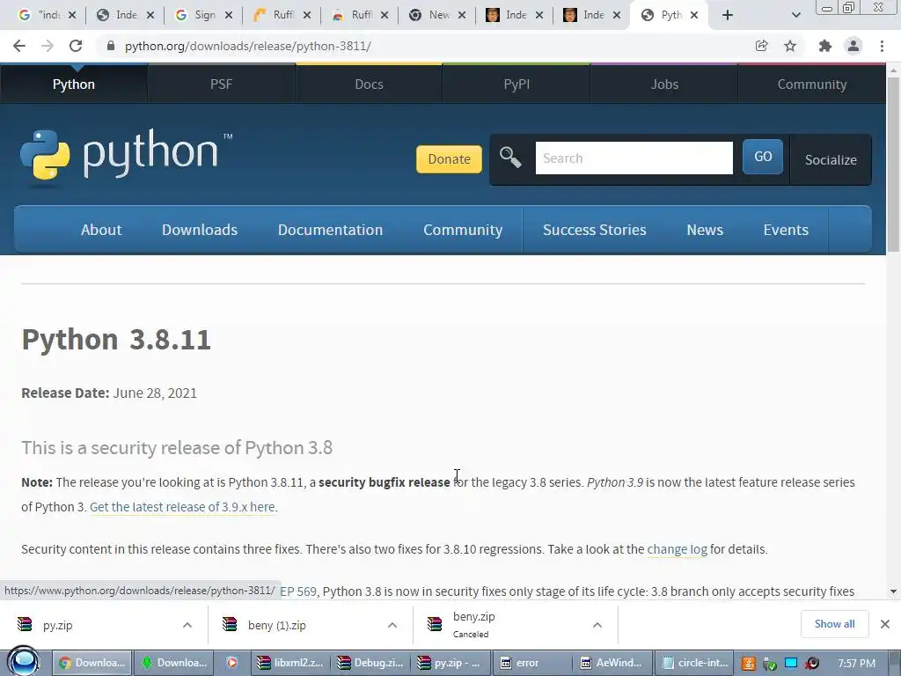This screenshot has height=676, width=901.
Task: Open the Chrome Downloads taskbar button
Action: tap(92, 663)
